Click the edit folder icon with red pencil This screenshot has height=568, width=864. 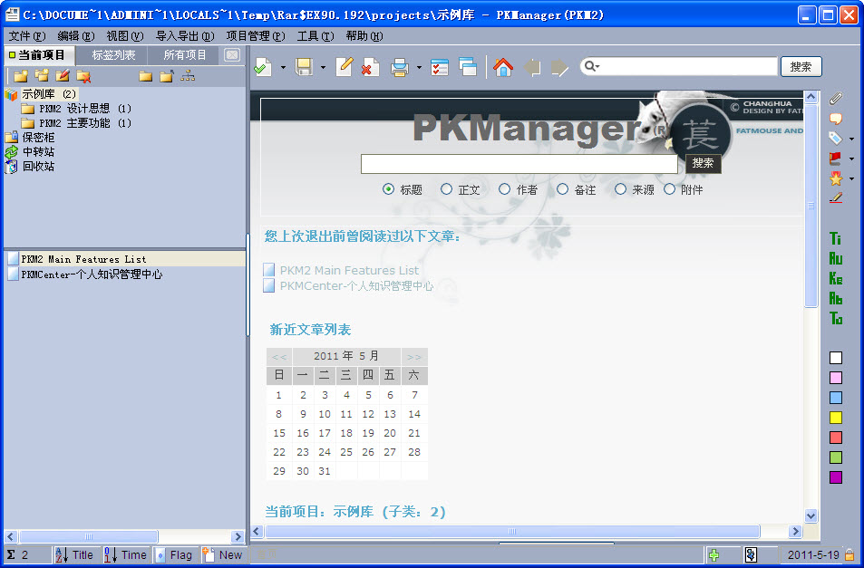click(x=63, y=75)
